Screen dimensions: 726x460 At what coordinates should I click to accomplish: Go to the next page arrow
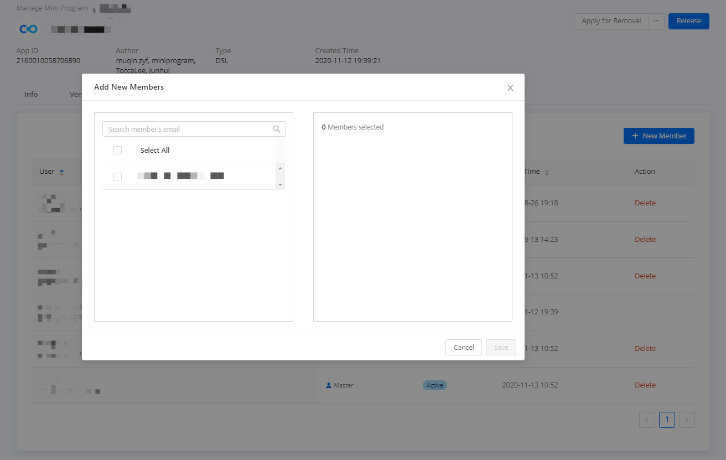click(687, 420)
